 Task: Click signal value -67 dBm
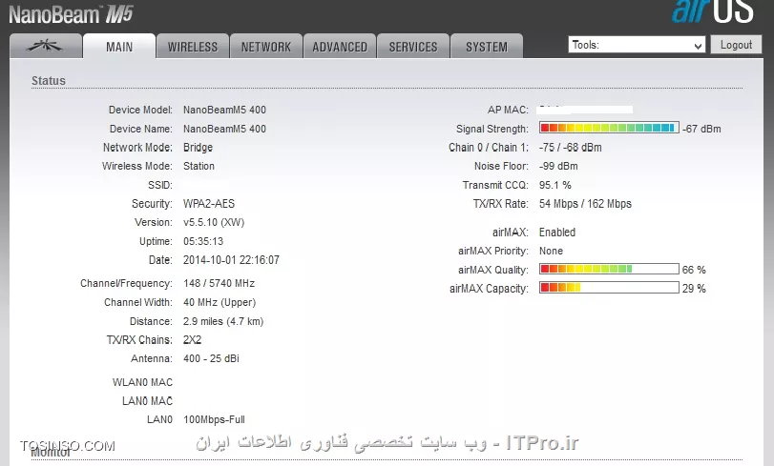(x=701, y=129)
